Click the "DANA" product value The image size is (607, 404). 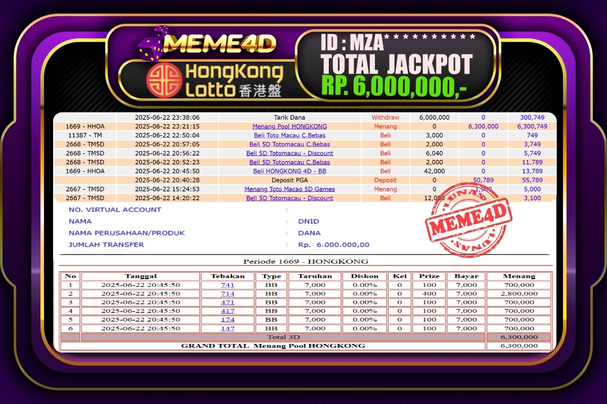pos(310,233)
